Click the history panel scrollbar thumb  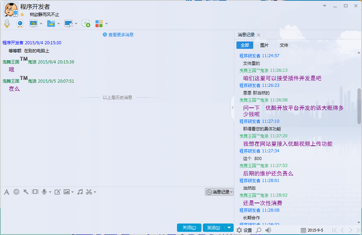click(x=359, y=106)
